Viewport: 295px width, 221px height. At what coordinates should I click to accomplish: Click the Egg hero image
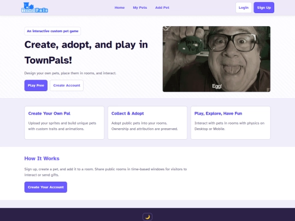216,59
